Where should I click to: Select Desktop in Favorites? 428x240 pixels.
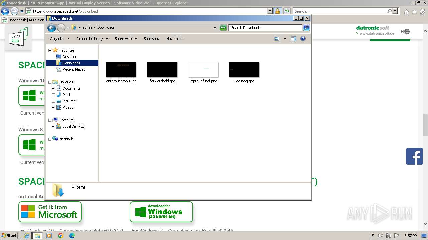(69, 57)
